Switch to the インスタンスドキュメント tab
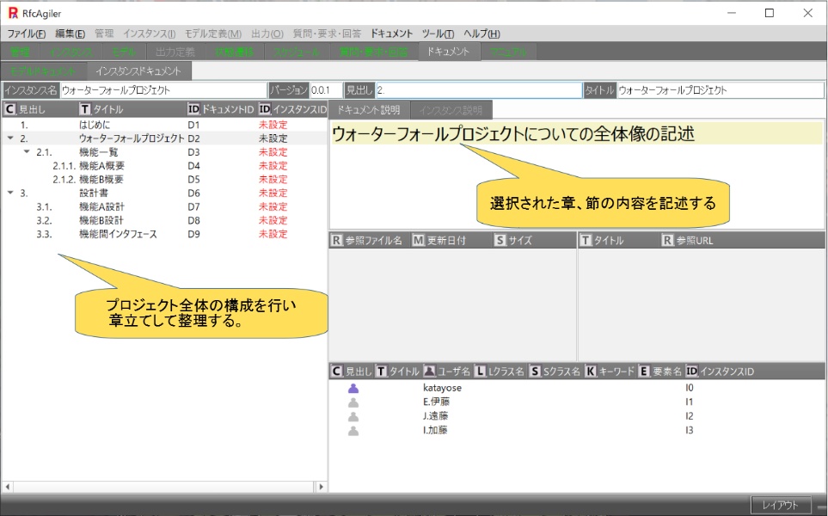This screenshot has width=828, height=516. (x=138, y=71)
